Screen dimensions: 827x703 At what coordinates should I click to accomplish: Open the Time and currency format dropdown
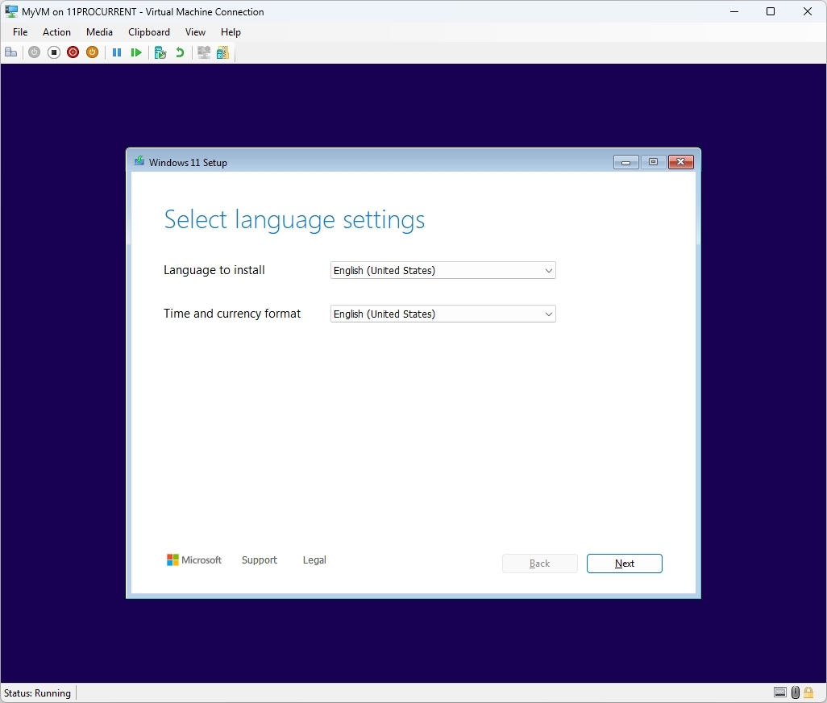548,314
